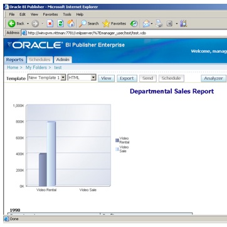
Task: Click the Video Rental legend color swatch
Action: click(117, 140)
